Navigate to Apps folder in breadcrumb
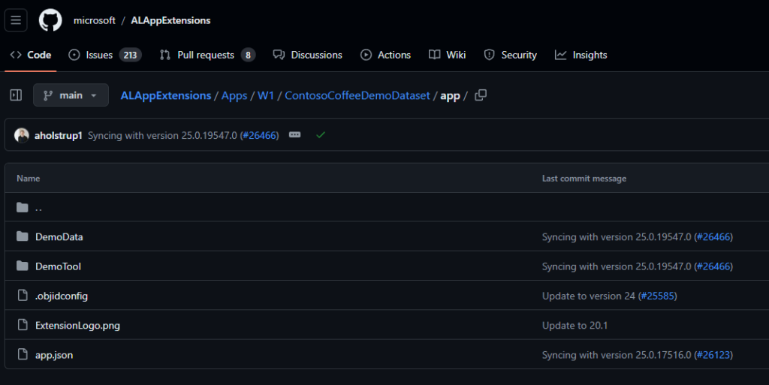 pos(234,95)
